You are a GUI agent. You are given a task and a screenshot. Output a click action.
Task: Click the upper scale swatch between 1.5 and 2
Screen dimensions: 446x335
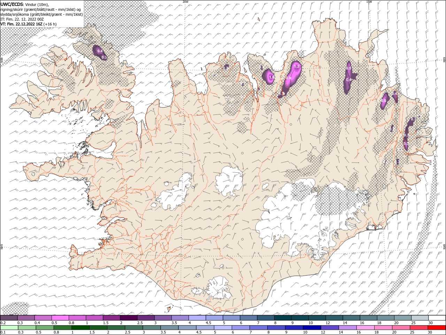coord(111,318)
